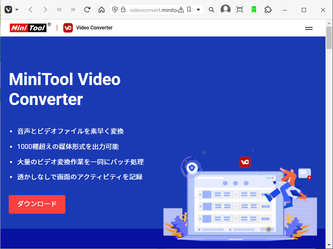Click the scrollbar up arrow

(x=329, y=23)
